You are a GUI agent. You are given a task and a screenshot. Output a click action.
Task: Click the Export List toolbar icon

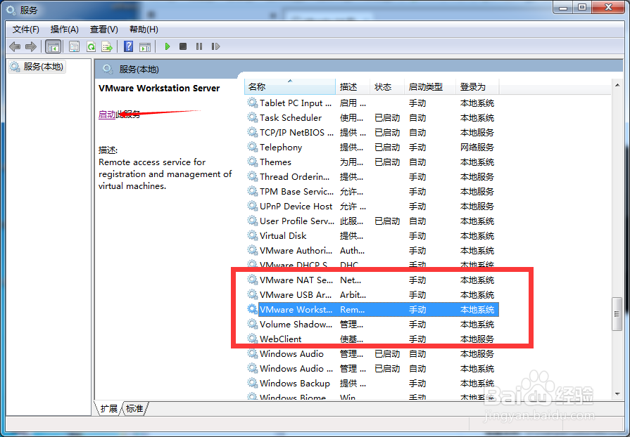tap(107, 46)
